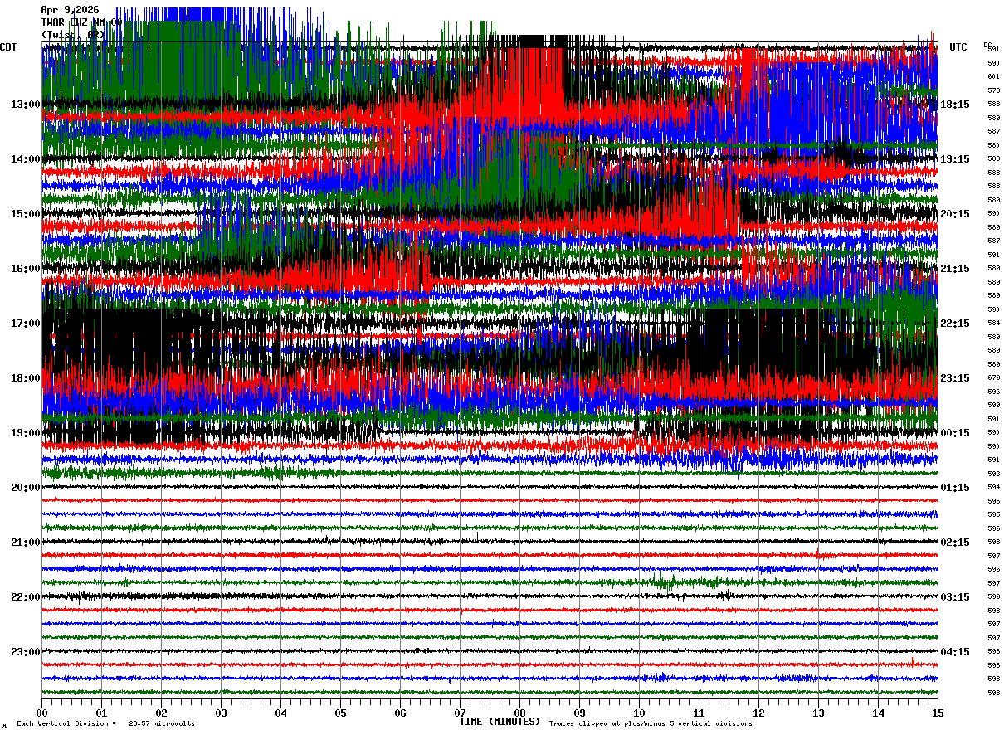Click the 15:00 CDT time label
Screen dimensions: 1004x735
click(x=26, y=214)
